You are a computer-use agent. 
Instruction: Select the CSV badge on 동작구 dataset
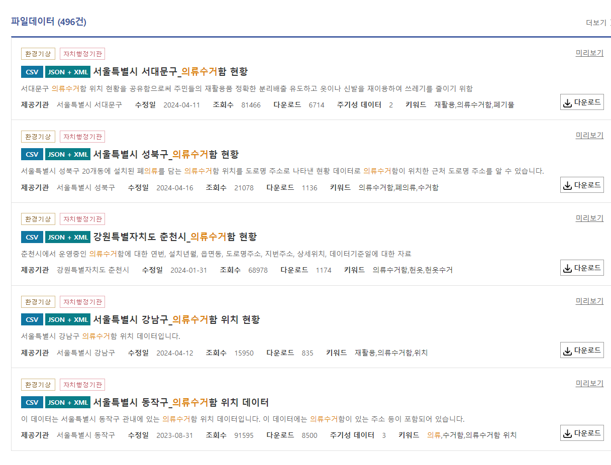(x=32, y=402)
